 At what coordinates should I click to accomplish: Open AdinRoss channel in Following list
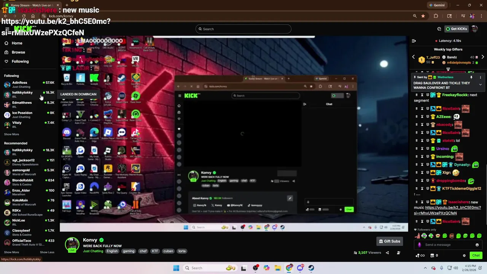29,84
